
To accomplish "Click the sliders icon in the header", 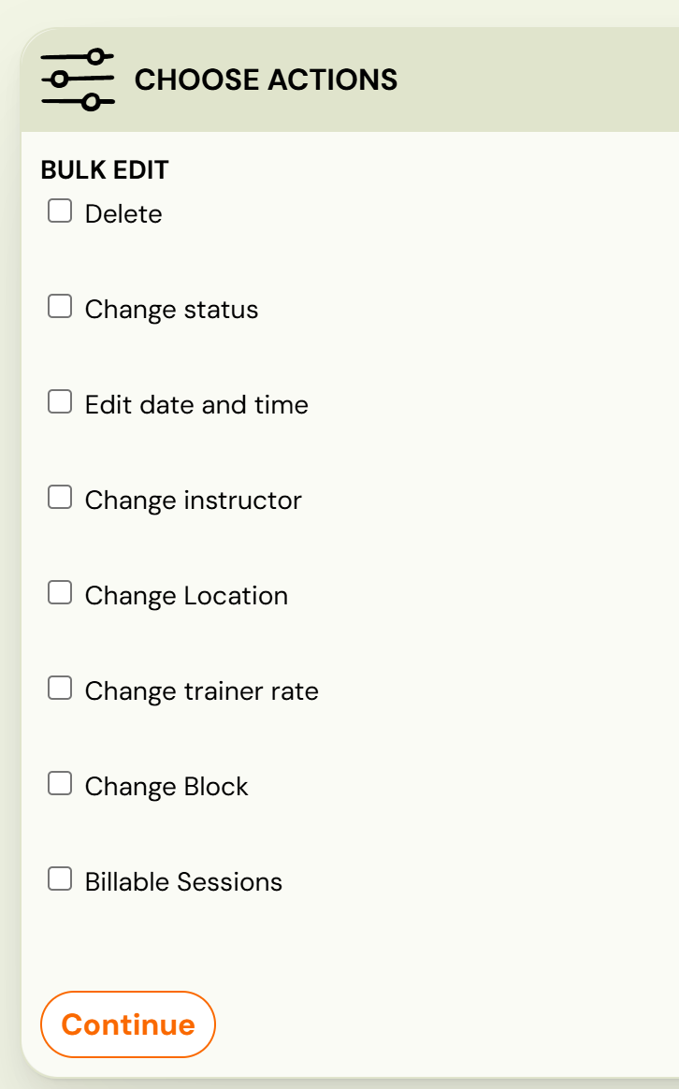I will (78, 80).
